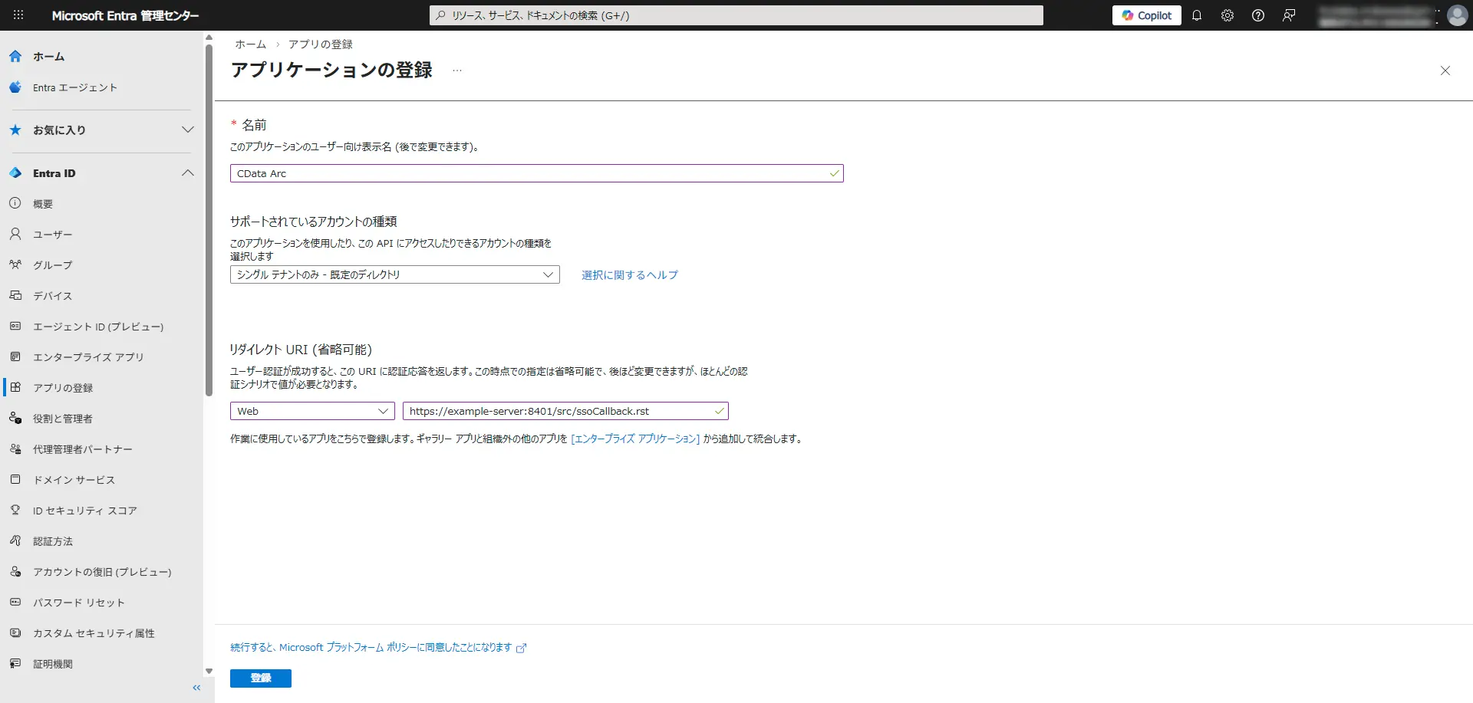1473x703 pixels.
Task: Open 証明機関 in sidebar menu
Action: (x=53, y=664)
